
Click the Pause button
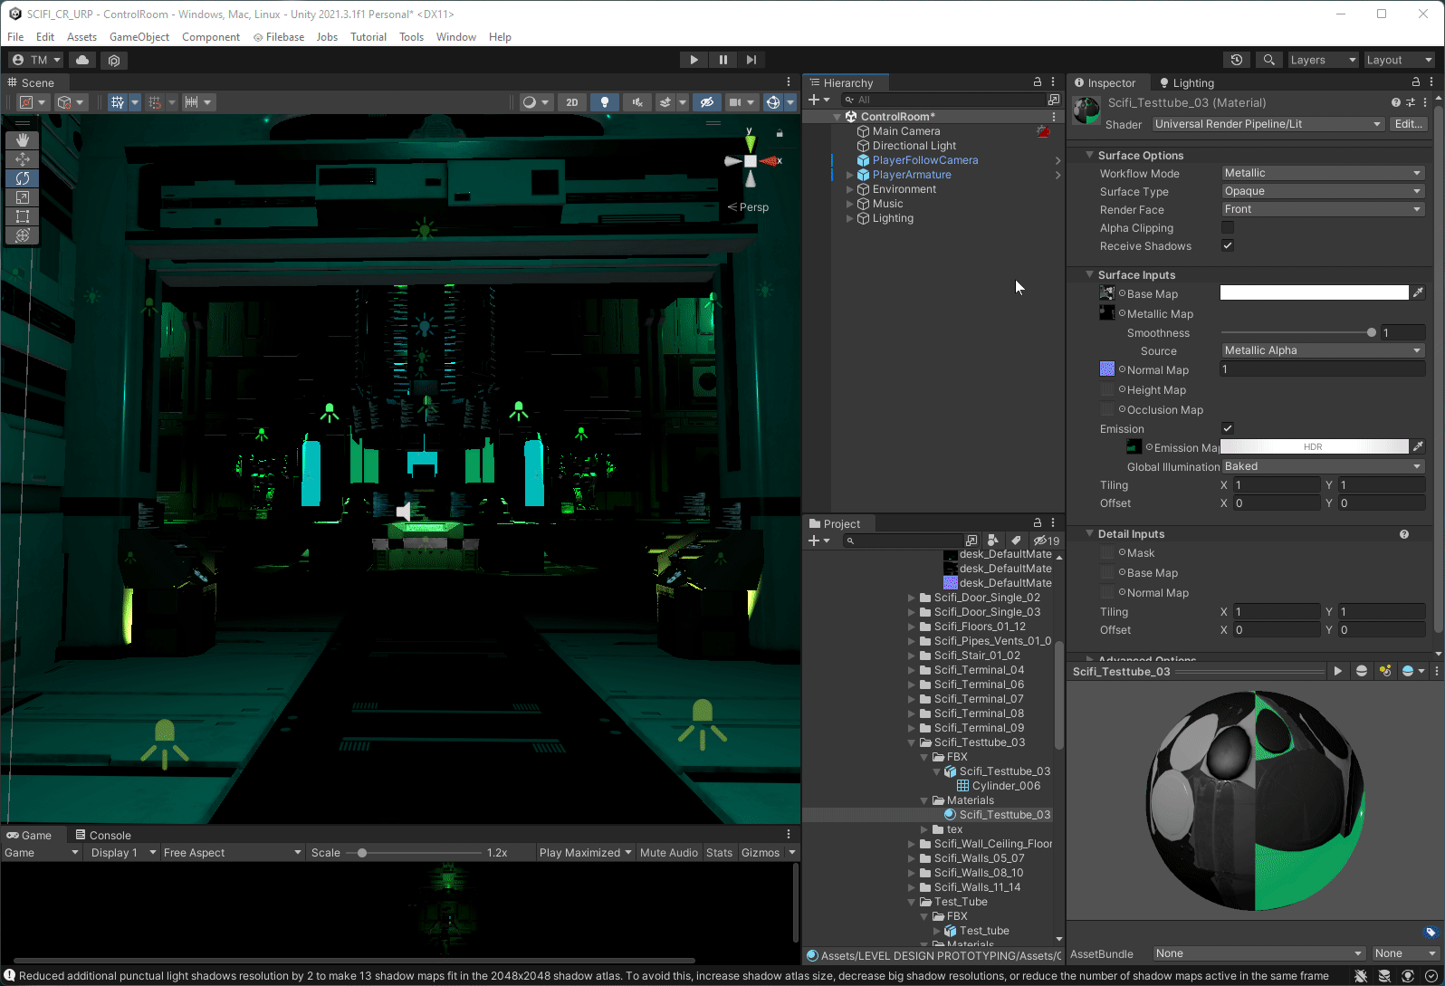point(722,60)
